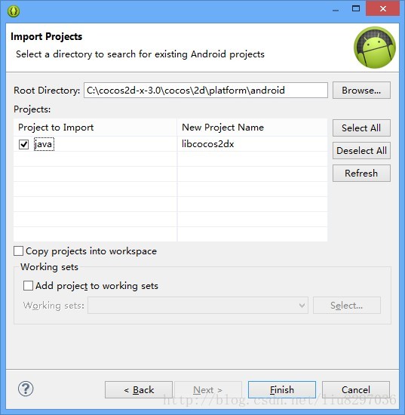The image size is (405, 415).
Task: Click the Browse button
Action: click(x=361, y=91)
